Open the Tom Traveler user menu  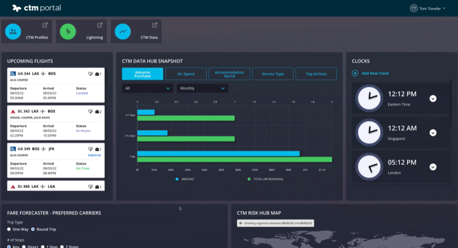tap(428, 8)
